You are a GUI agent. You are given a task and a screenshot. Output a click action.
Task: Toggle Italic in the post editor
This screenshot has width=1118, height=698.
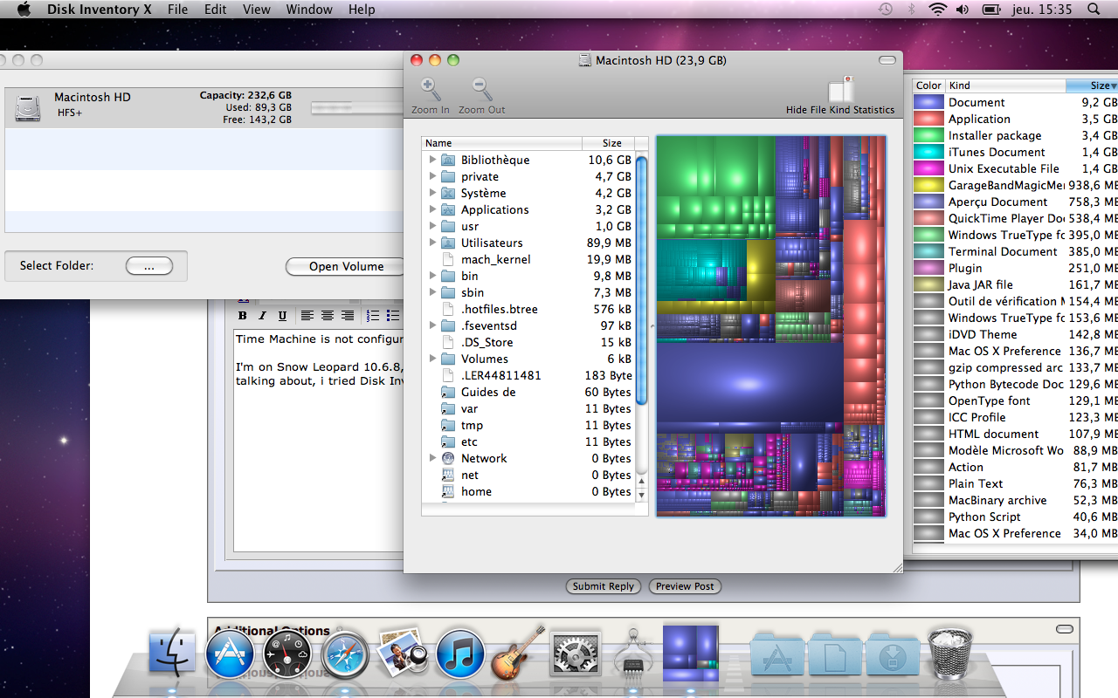pyautogui.click(x=263, y=316)
